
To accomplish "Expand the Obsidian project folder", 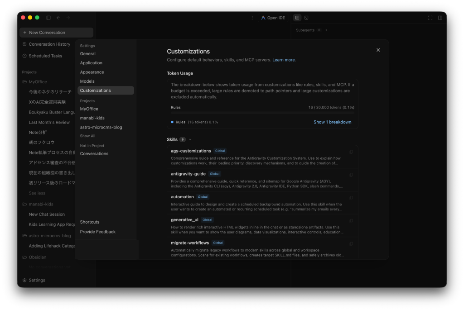I will tap(24, 258).
